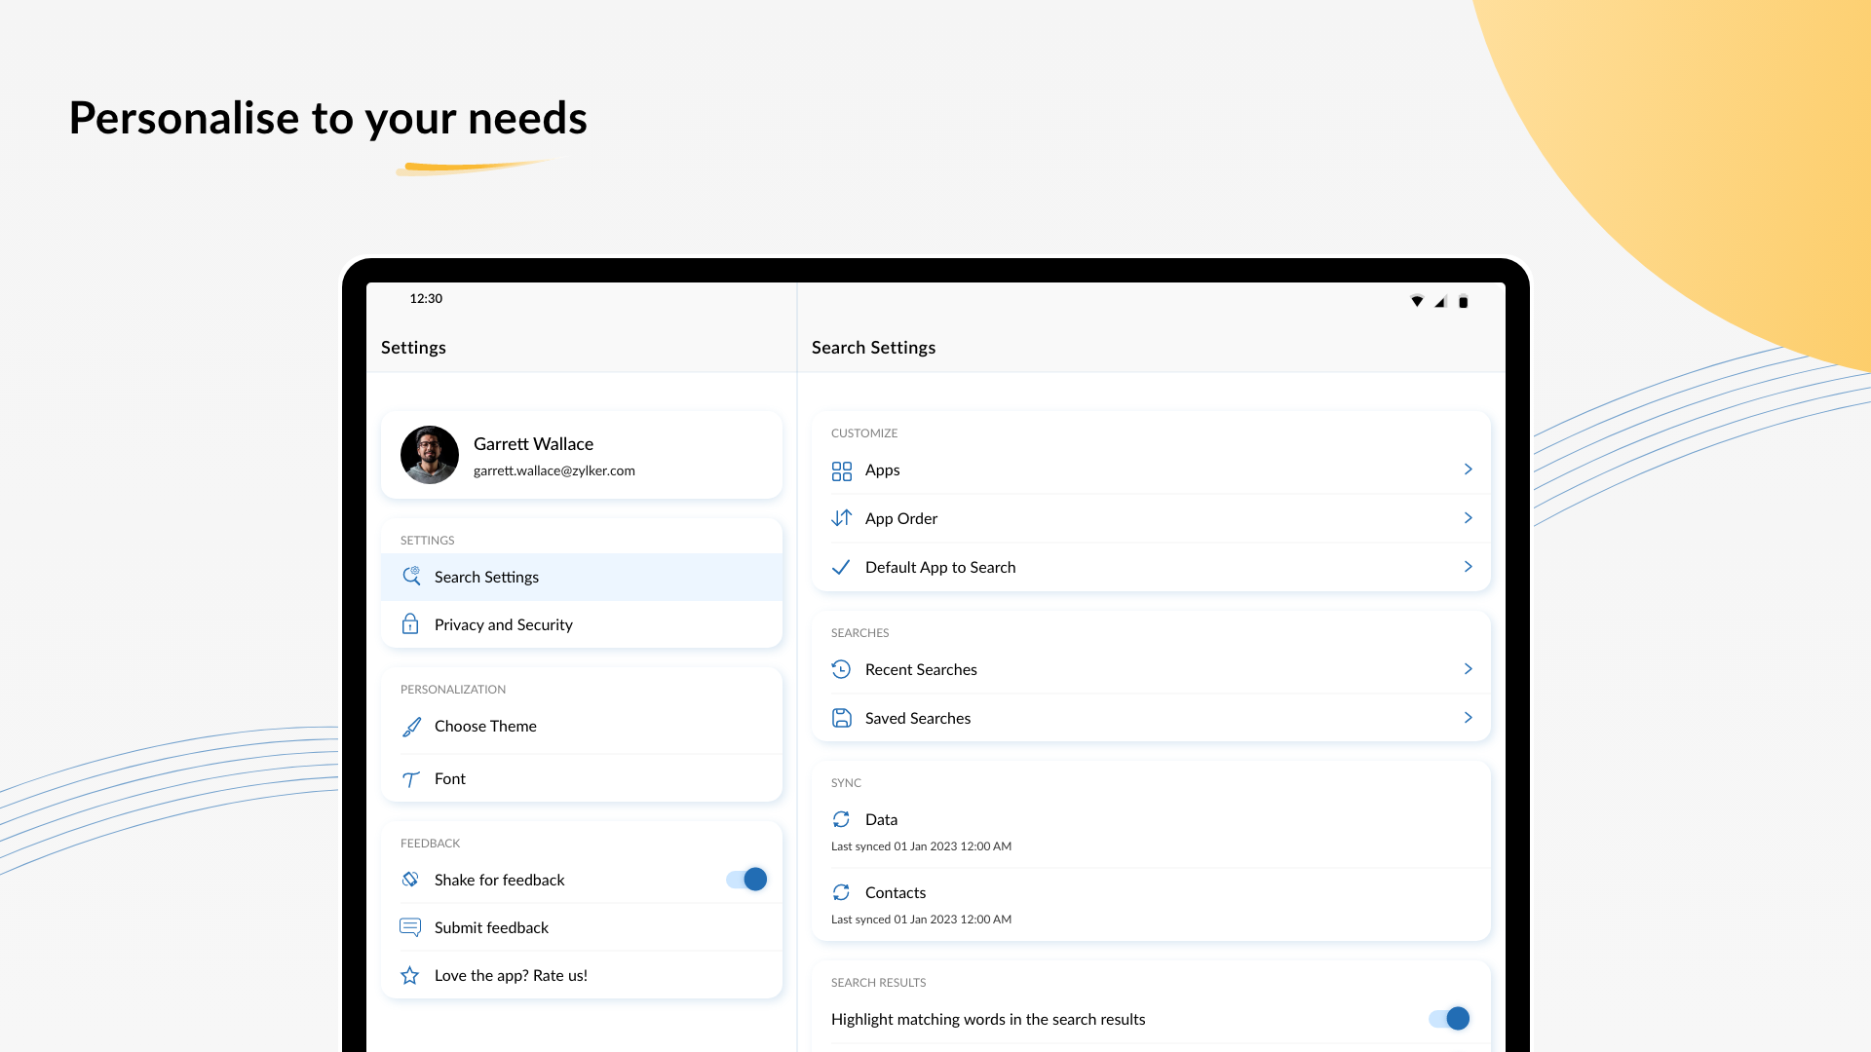Click the Saved Searches disk icon

click(x=842, y=718)
